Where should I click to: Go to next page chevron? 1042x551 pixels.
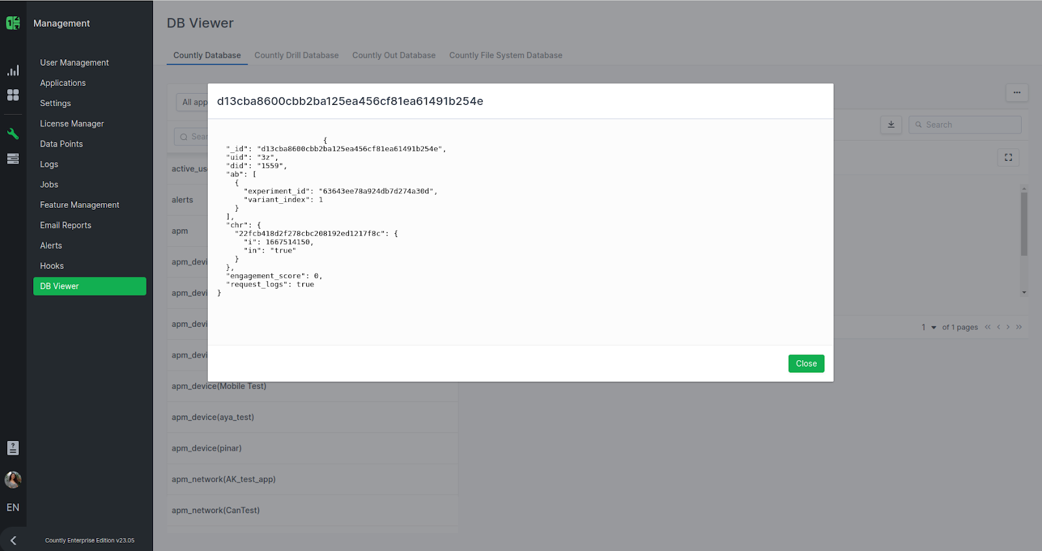tap(1008, 327)
